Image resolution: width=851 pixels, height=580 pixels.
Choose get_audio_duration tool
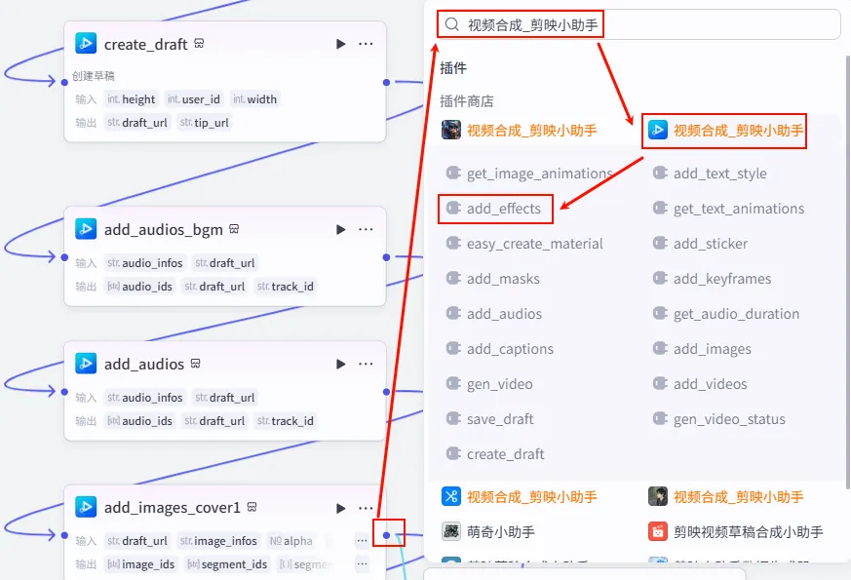coord(725,314)
